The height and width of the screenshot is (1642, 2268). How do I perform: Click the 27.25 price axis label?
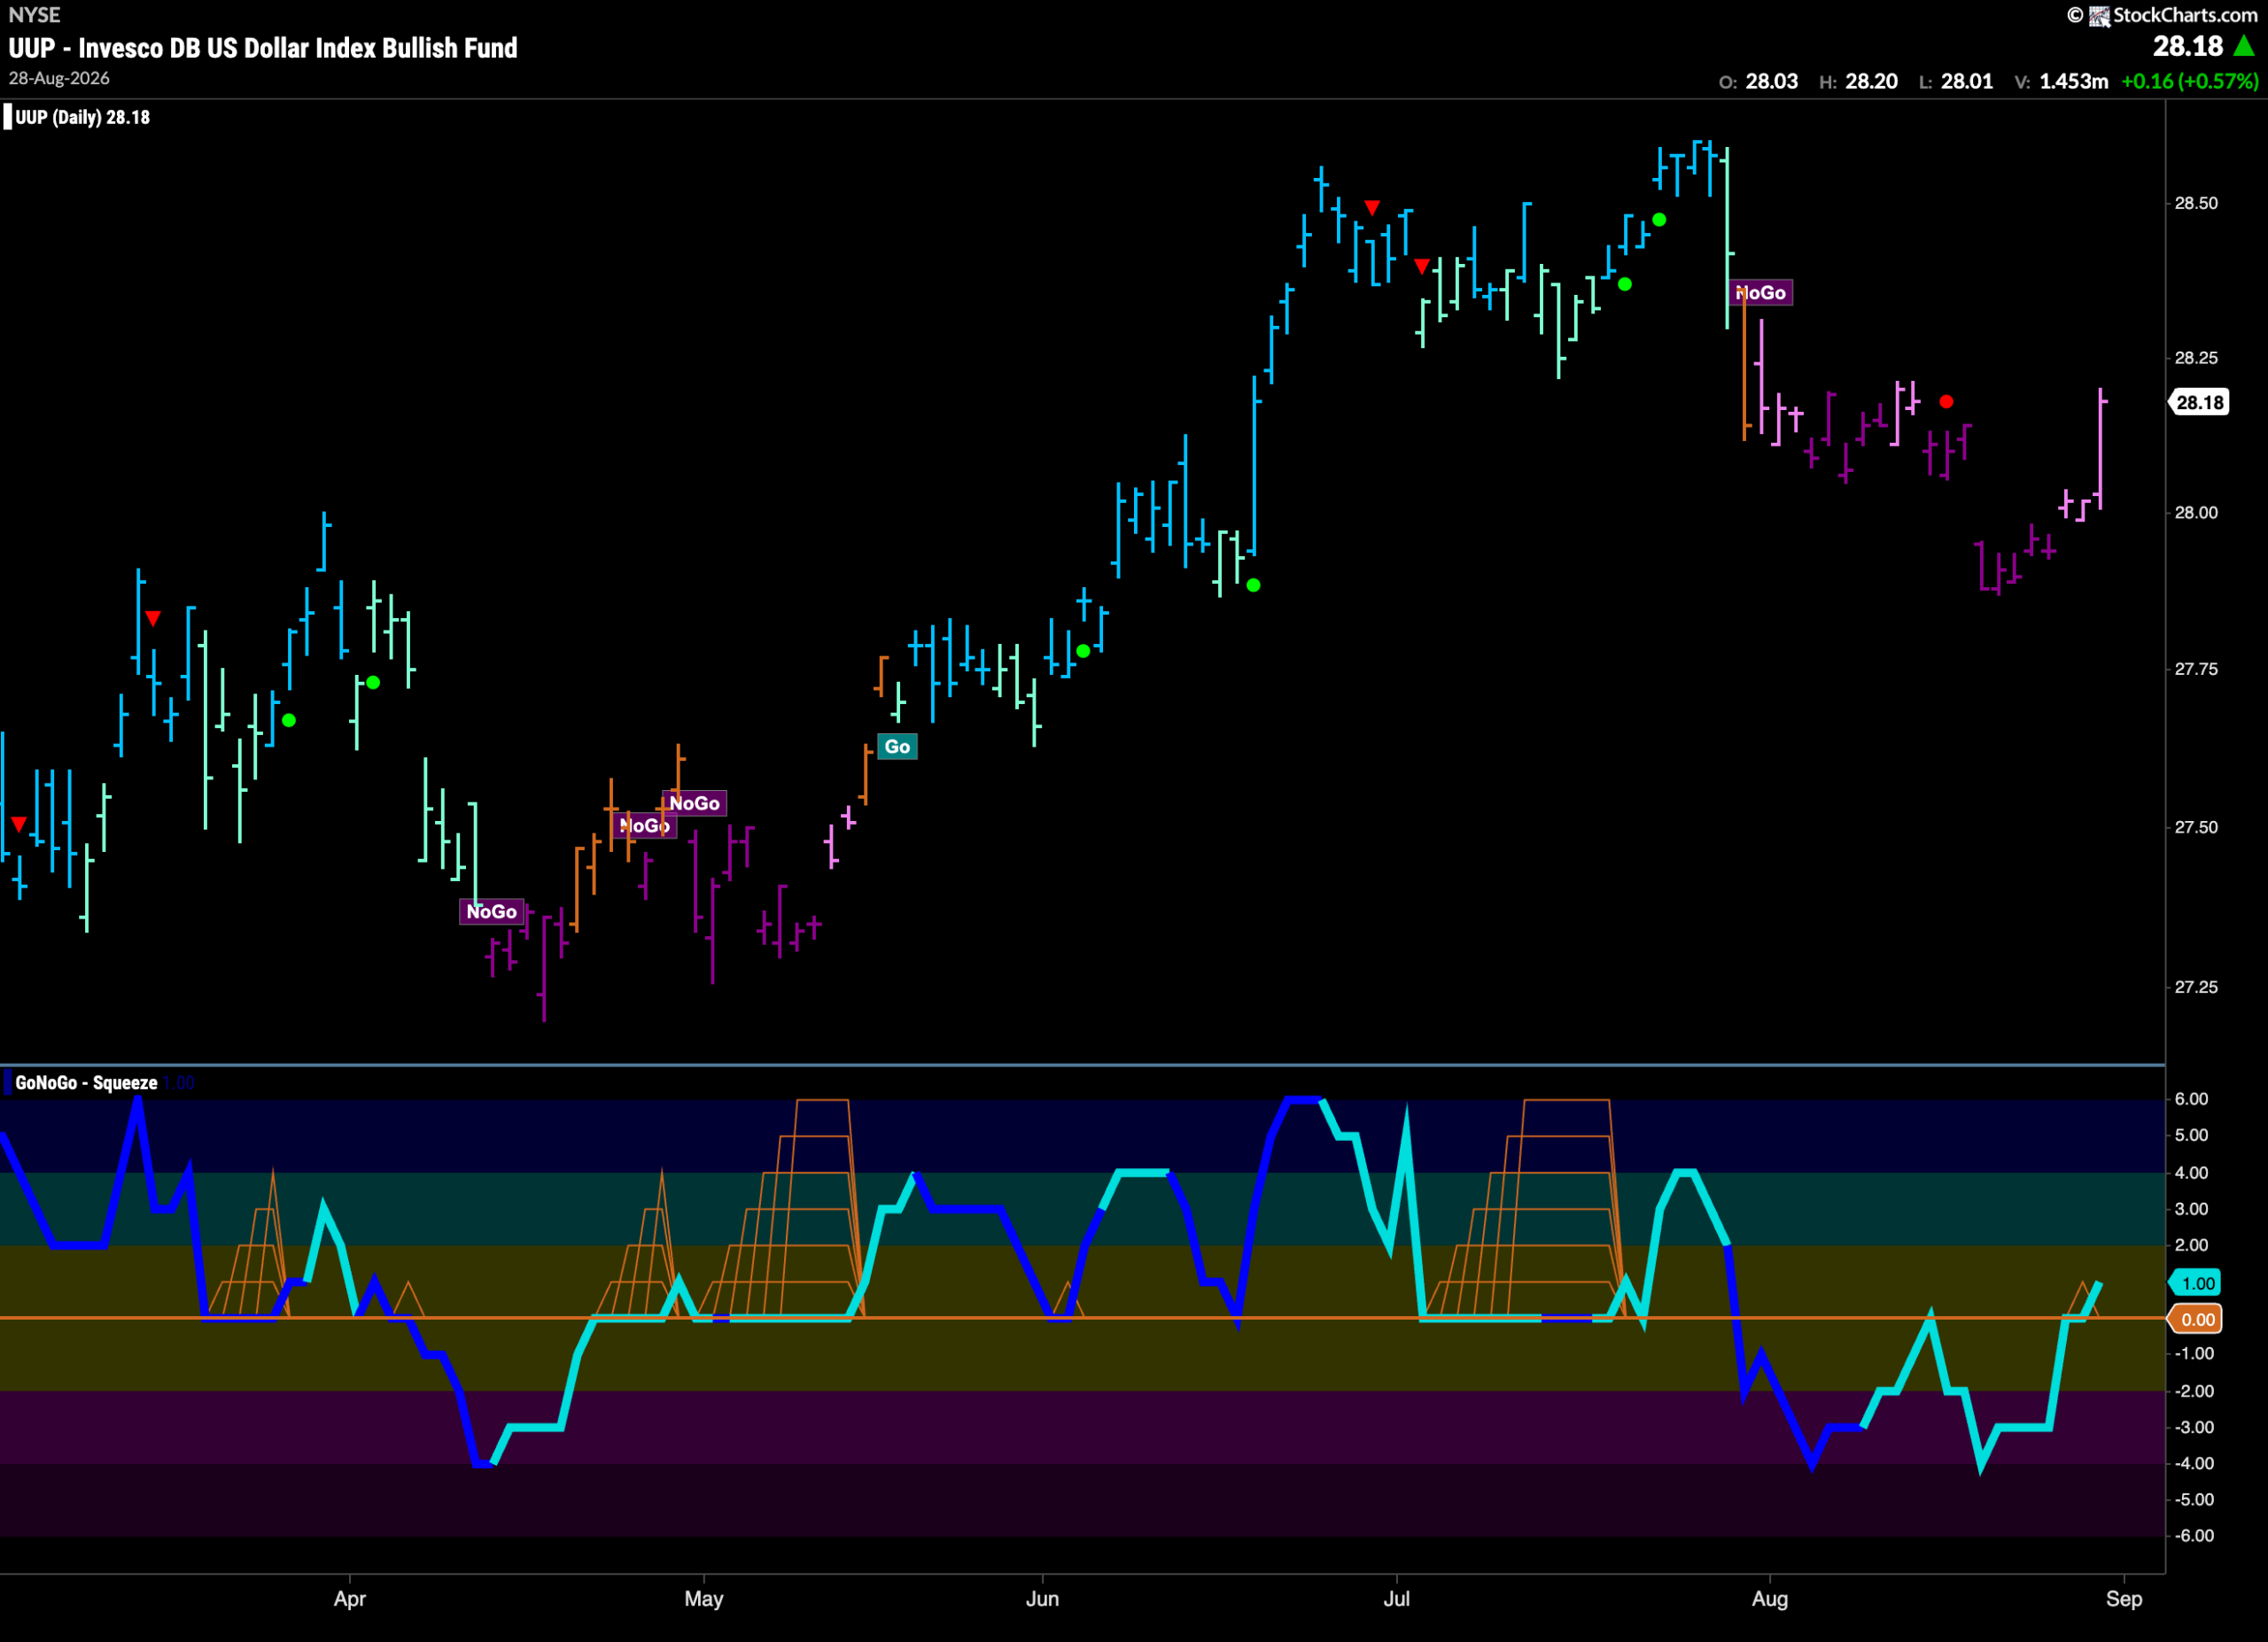2196,987
